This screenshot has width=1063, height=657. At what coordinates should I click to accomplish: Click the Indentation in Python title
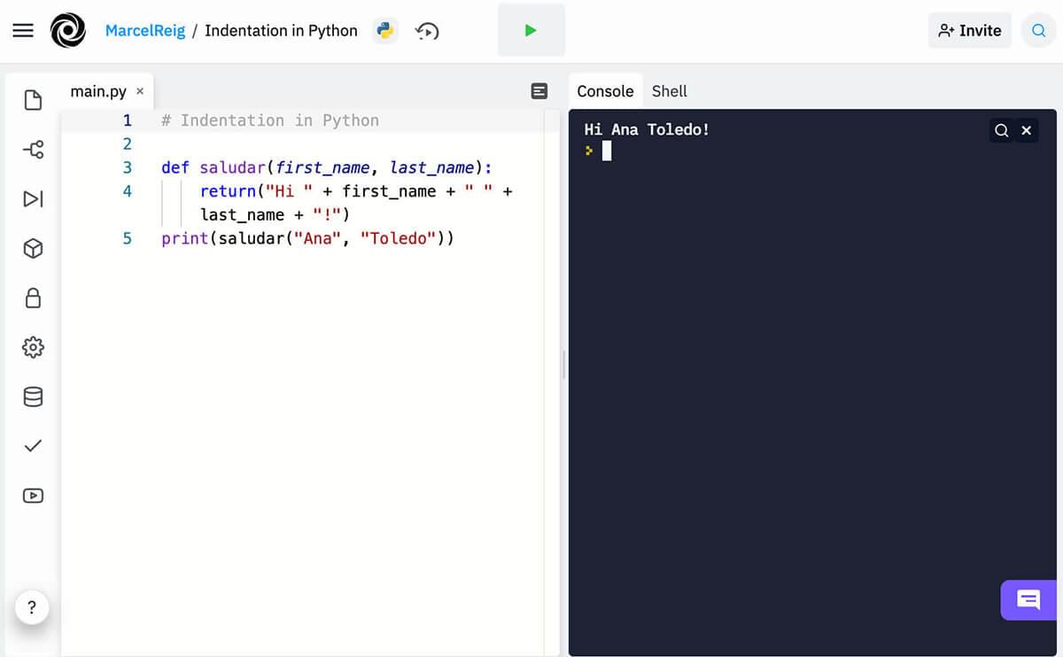click(x=281, y=31)
